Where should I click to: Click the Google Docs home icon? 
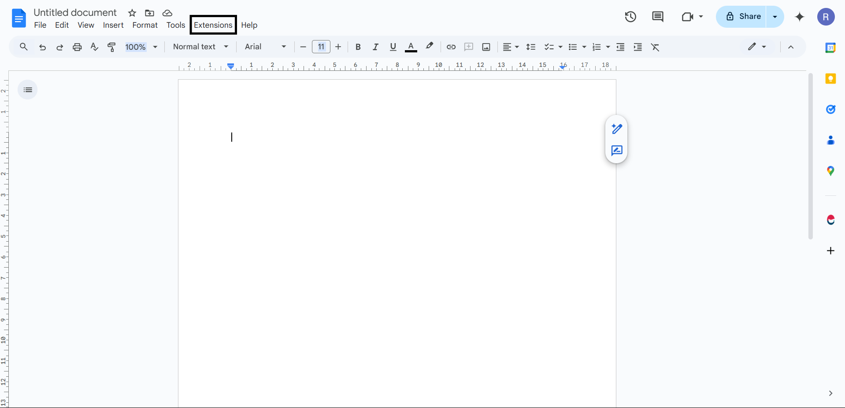point(19,18)
